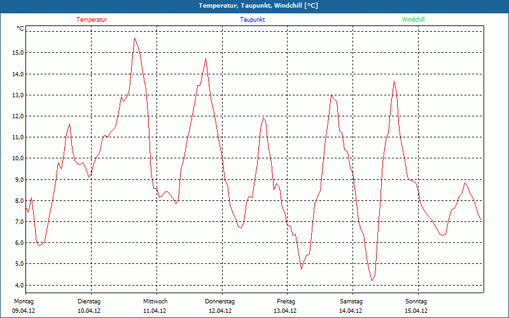The image size is (509, 318).
Task: Click the Sonntag day label
Action: (x=416, y=301)
